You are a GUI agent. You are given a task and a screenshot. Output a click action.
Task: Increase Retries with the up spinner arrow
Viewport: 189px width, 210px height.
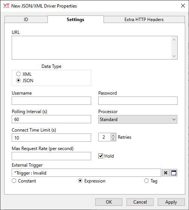[113, 135]
